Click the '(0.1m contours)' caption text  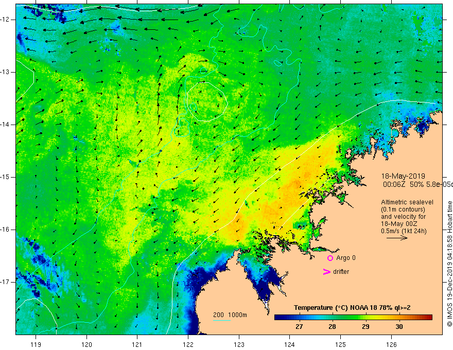tap(403, 209)
